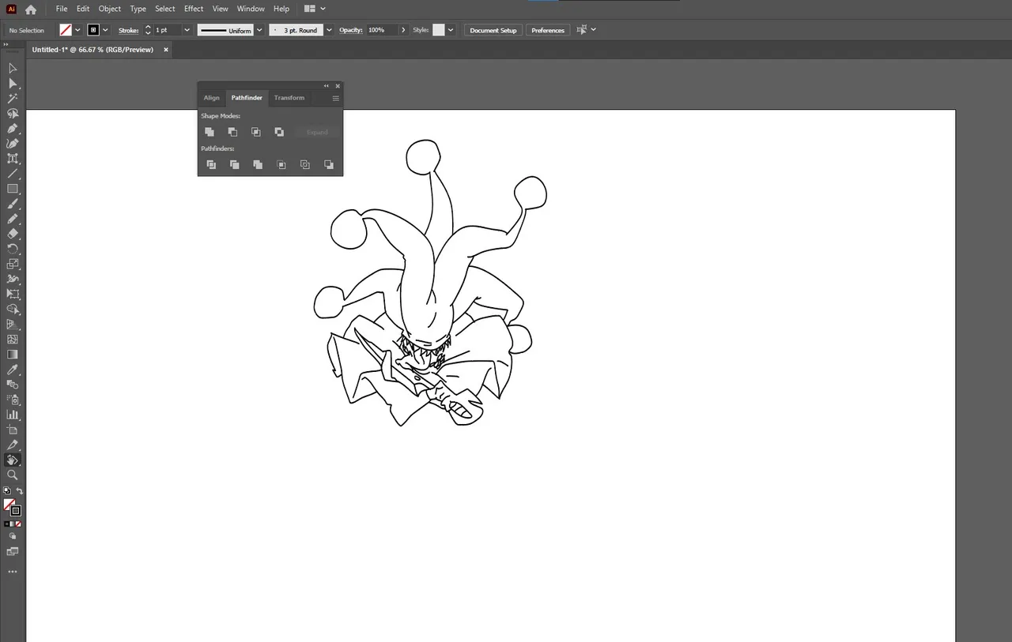Choose the Symbol Sprayer tool

13,399
